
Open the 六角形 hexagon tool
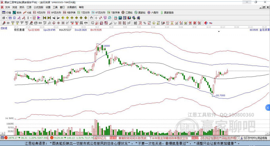click(x=153, y=13)
